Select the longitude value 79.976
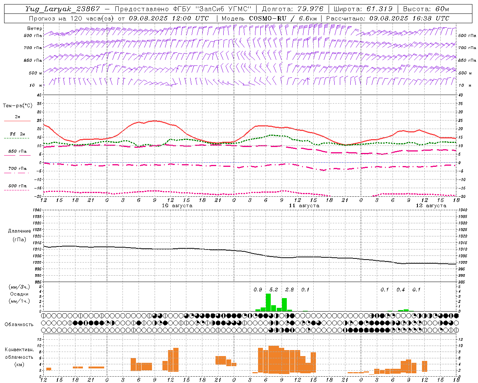This screenshot has width=478, height=383. (310, 9)
